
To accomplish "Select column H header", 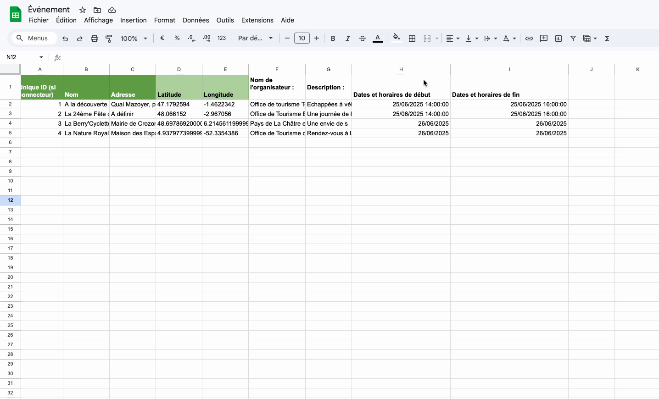I will pos(401,69).
